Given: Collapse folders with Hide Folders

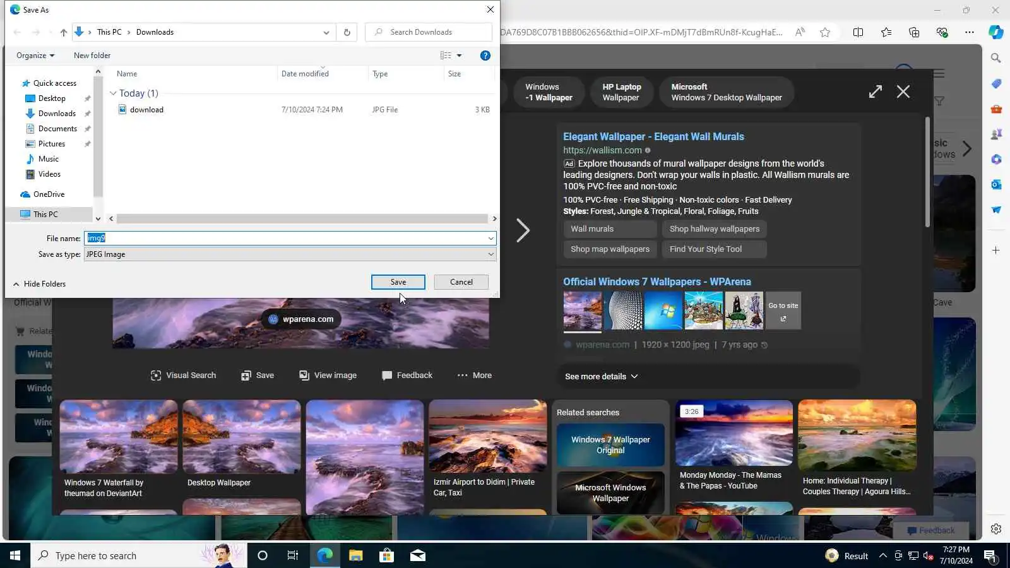Looking at the screenshot, I should click(39, 284).
